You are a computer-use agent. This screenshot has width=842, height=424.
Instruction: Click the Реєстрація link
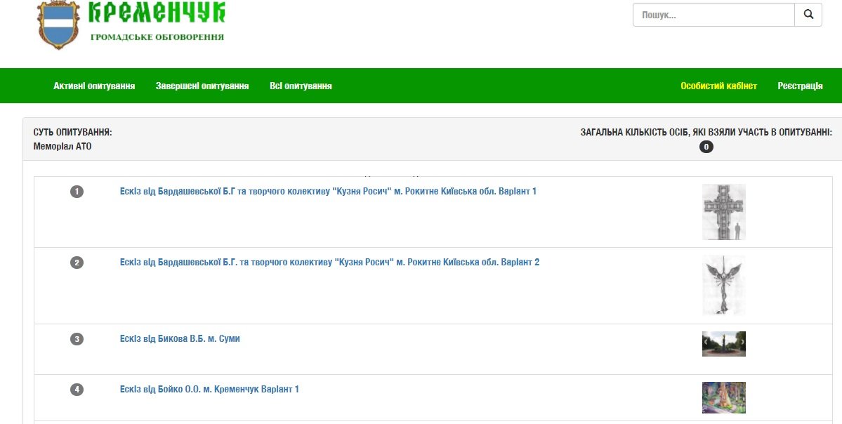pyautogui.click(x=800, y=86)
